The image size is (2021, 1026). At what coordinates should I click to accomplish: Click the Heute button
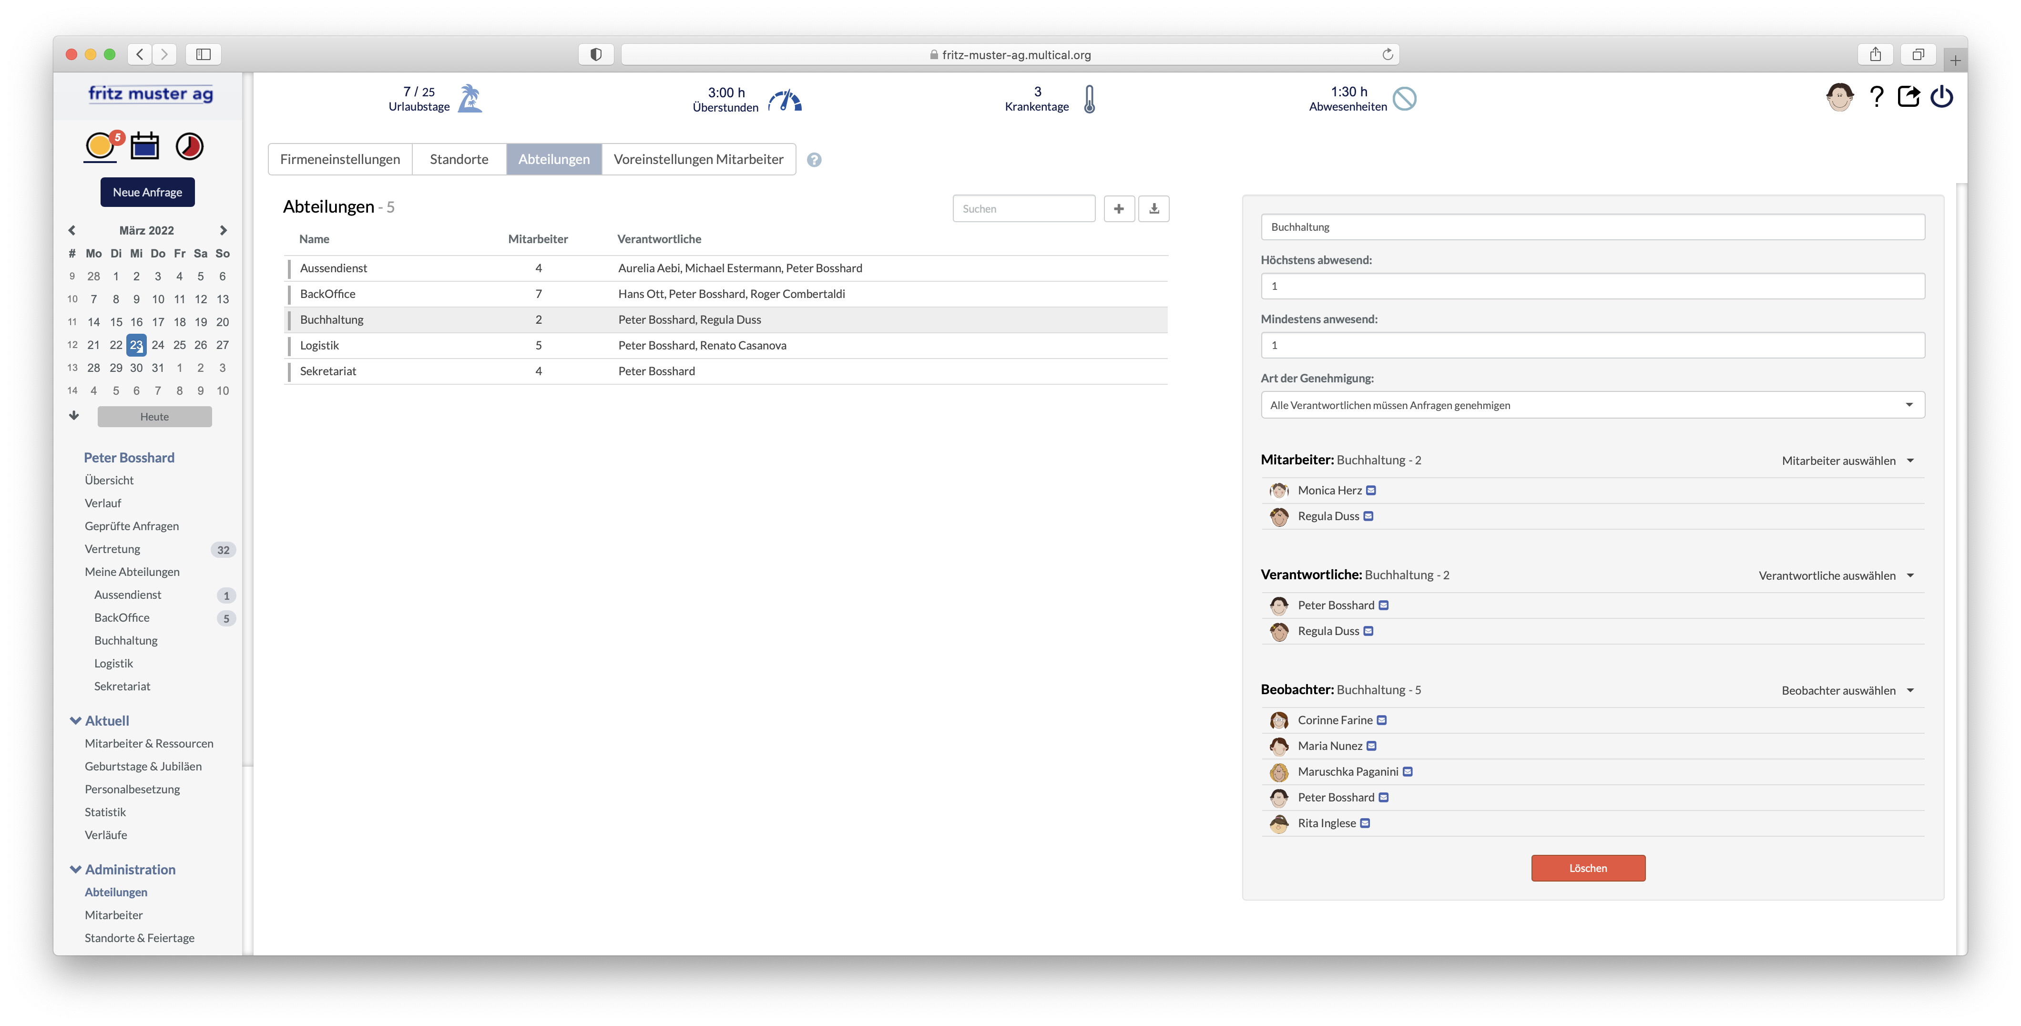coord(154,417)
